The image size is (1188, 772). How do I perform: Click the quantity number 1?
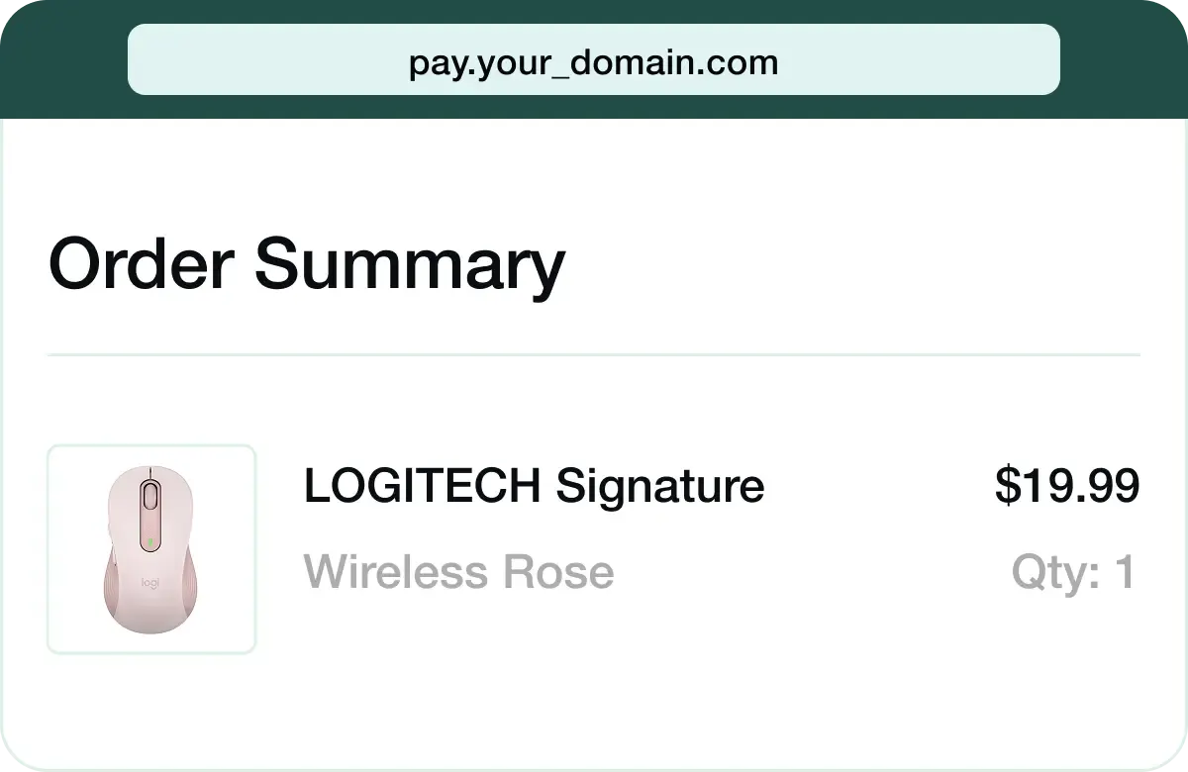(x=1125, y=572)
